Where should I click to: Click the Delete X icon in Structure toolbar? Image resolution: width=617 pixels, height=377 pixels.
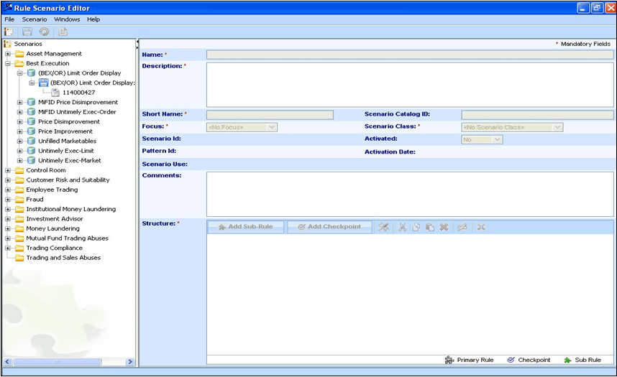coord(444,227)
